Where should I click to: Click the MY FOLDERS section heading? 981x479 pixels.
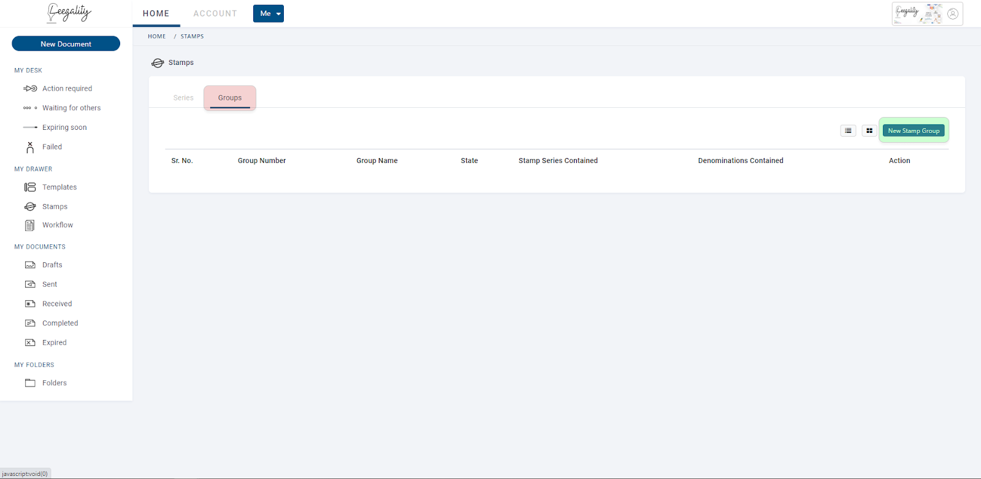pyautogui.click(x=34, y=365)
